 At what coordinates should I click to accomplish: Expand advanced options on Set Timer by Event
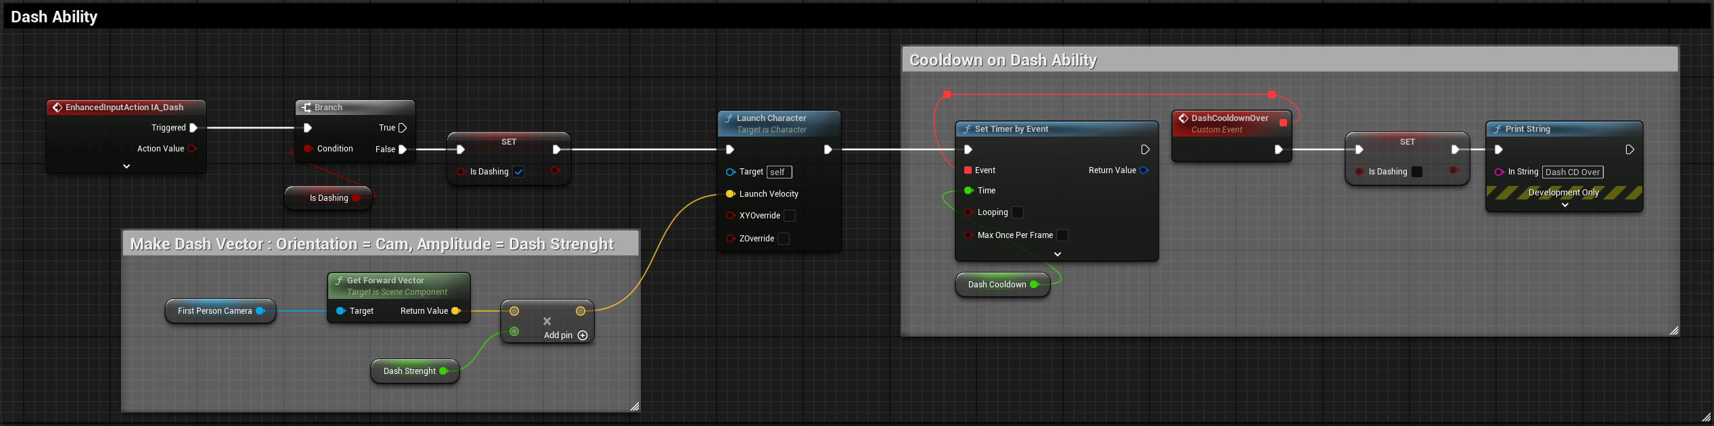pyautogui.click(x=1058, y=254)
